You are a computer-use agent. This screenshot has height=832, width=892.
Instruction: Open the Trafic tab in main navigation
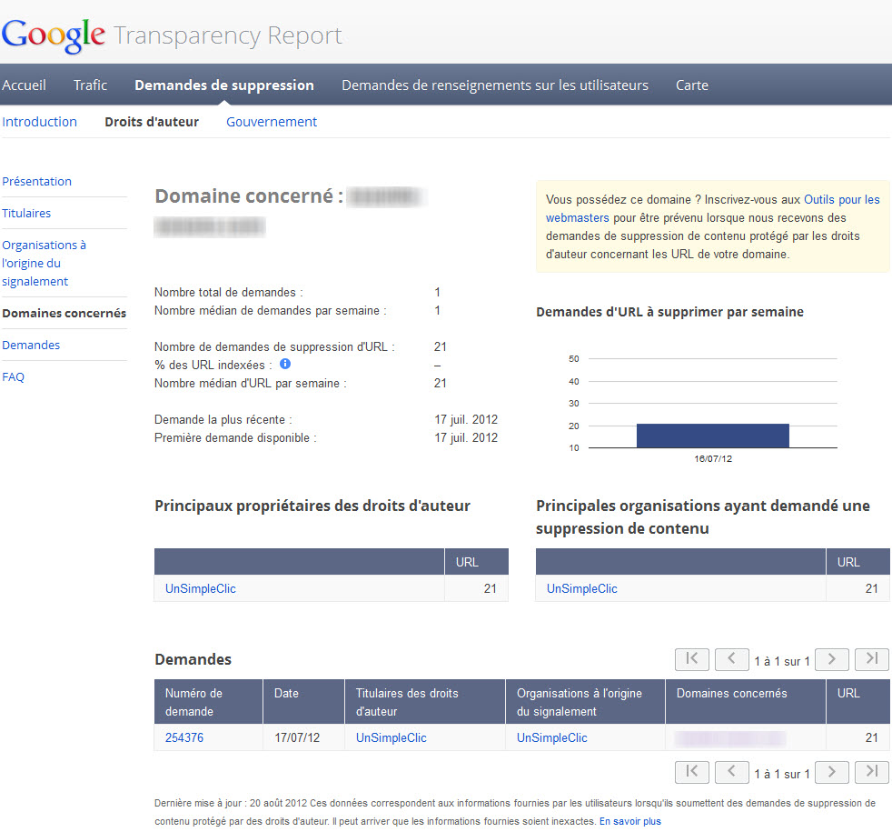pyautogui.click(x=90, y=85)
